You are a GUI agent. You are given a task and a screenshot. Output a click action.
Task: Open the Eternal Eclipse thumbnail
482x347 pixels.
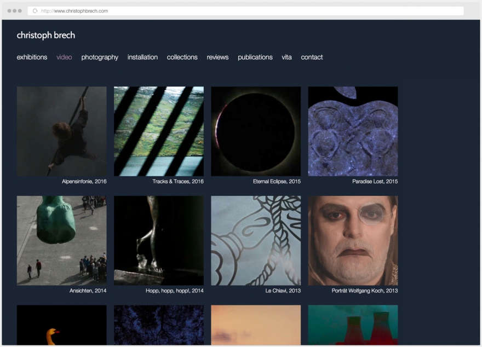coord(256,131)
